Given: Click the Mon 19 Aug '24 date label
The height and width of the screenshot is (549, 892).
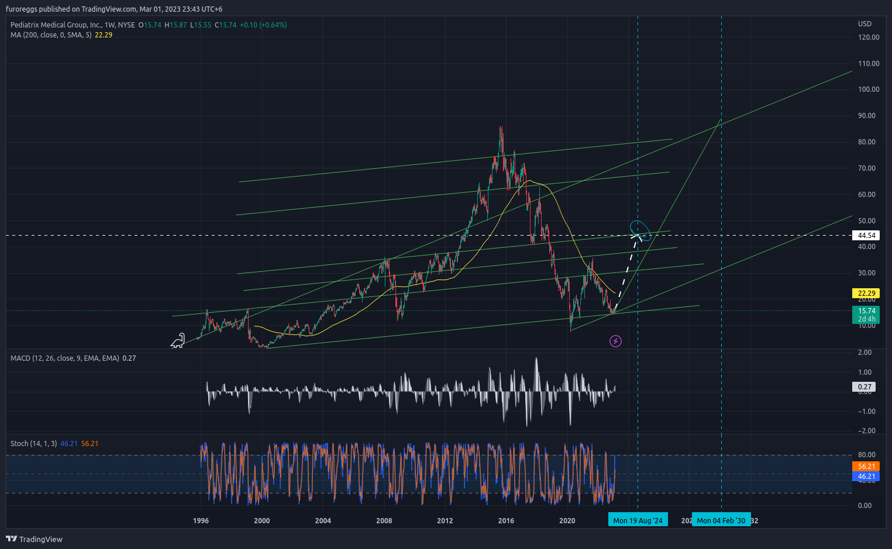Looking at the screenshot, I should point(638,520).
